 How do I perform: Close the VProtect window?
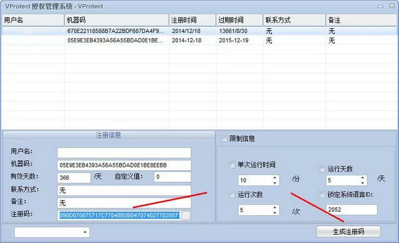pos(392,6)
